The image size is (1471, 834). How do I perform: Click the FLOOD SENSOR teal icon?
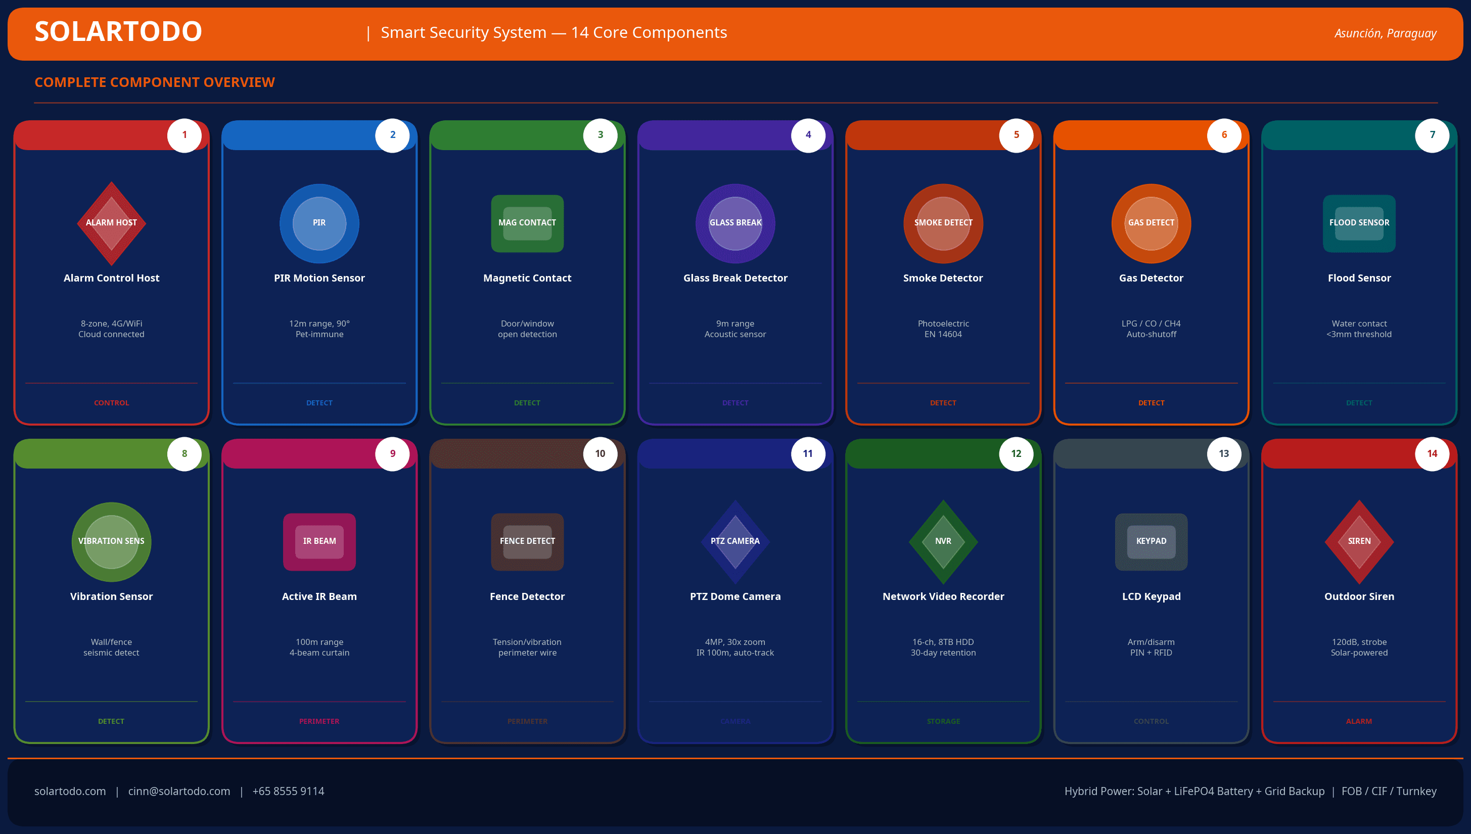click(x=1359, y=223)
